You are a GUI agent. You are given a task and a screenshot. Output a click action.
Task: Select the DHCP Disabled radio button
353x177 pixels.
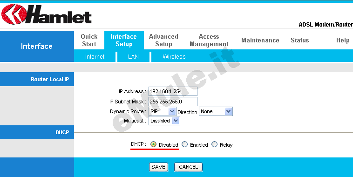point(153,144)
